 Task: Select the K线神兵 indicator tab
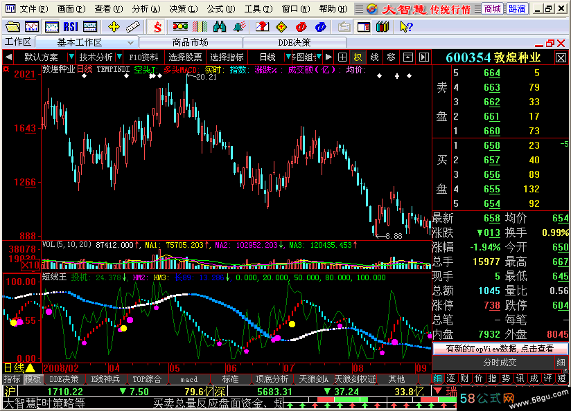pyautogui.click(x=105, y=379)
